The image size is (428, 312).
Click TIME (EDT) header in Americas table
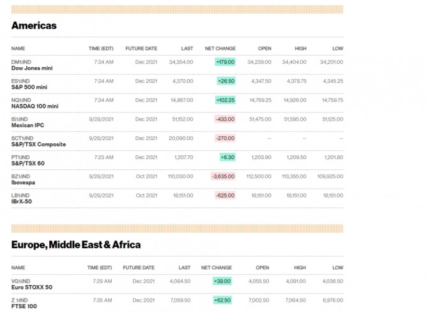(101, 49)
